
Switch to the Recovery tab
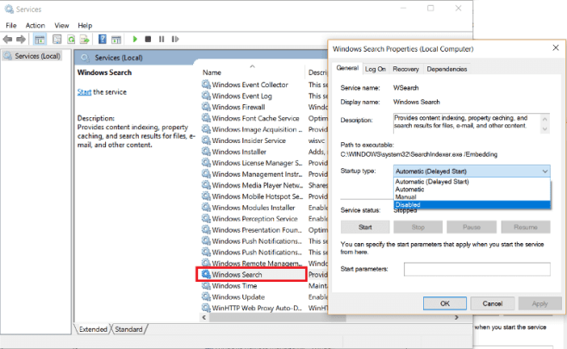[406, 69]
